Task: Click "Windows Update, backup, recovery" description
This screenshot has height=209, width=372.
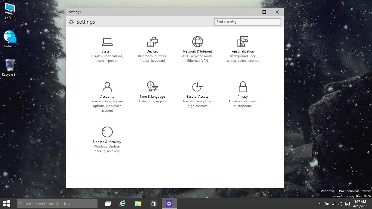Action: pos(107,149)
